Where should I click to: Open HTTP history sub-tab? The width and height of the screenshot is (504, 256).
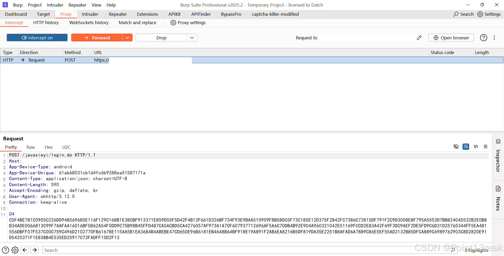(x=46, y=23)
